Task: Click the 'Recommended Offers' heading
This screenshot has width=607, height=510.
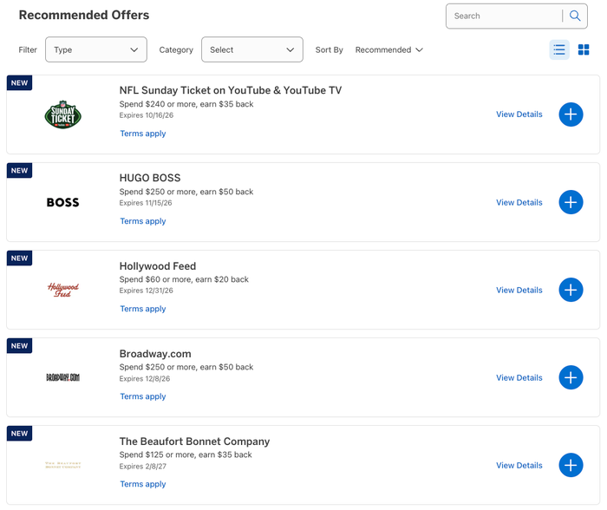Action: 84,15
